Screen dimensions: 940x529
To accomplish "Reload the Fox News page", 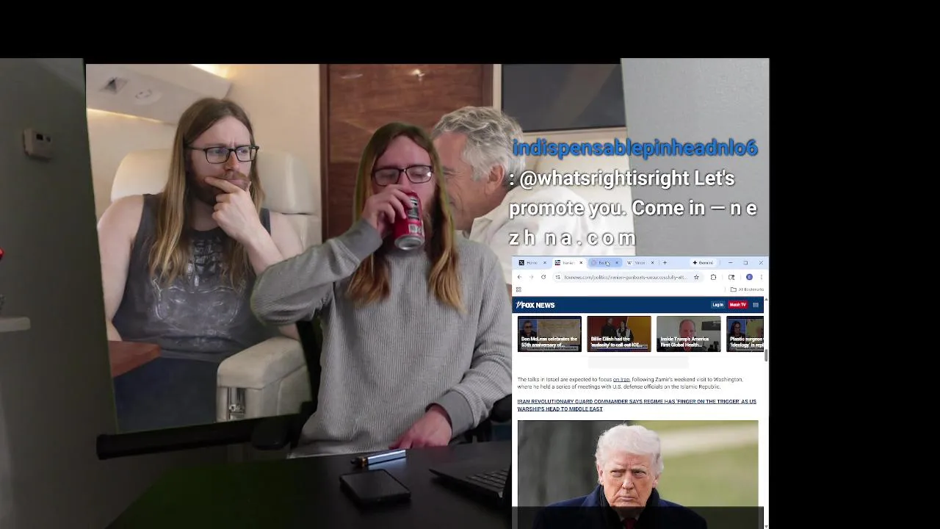I will (x=543, y=277).
